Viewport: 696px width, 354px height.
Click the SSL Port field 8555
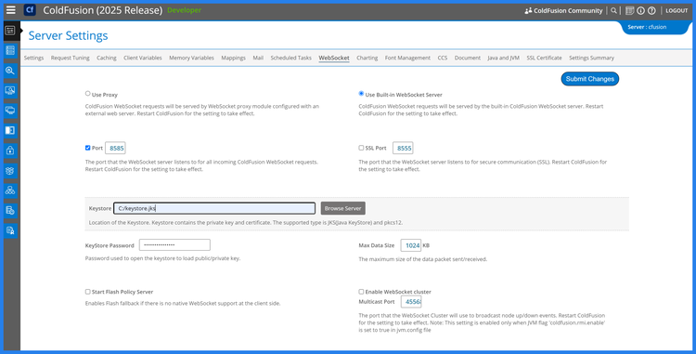403,149
